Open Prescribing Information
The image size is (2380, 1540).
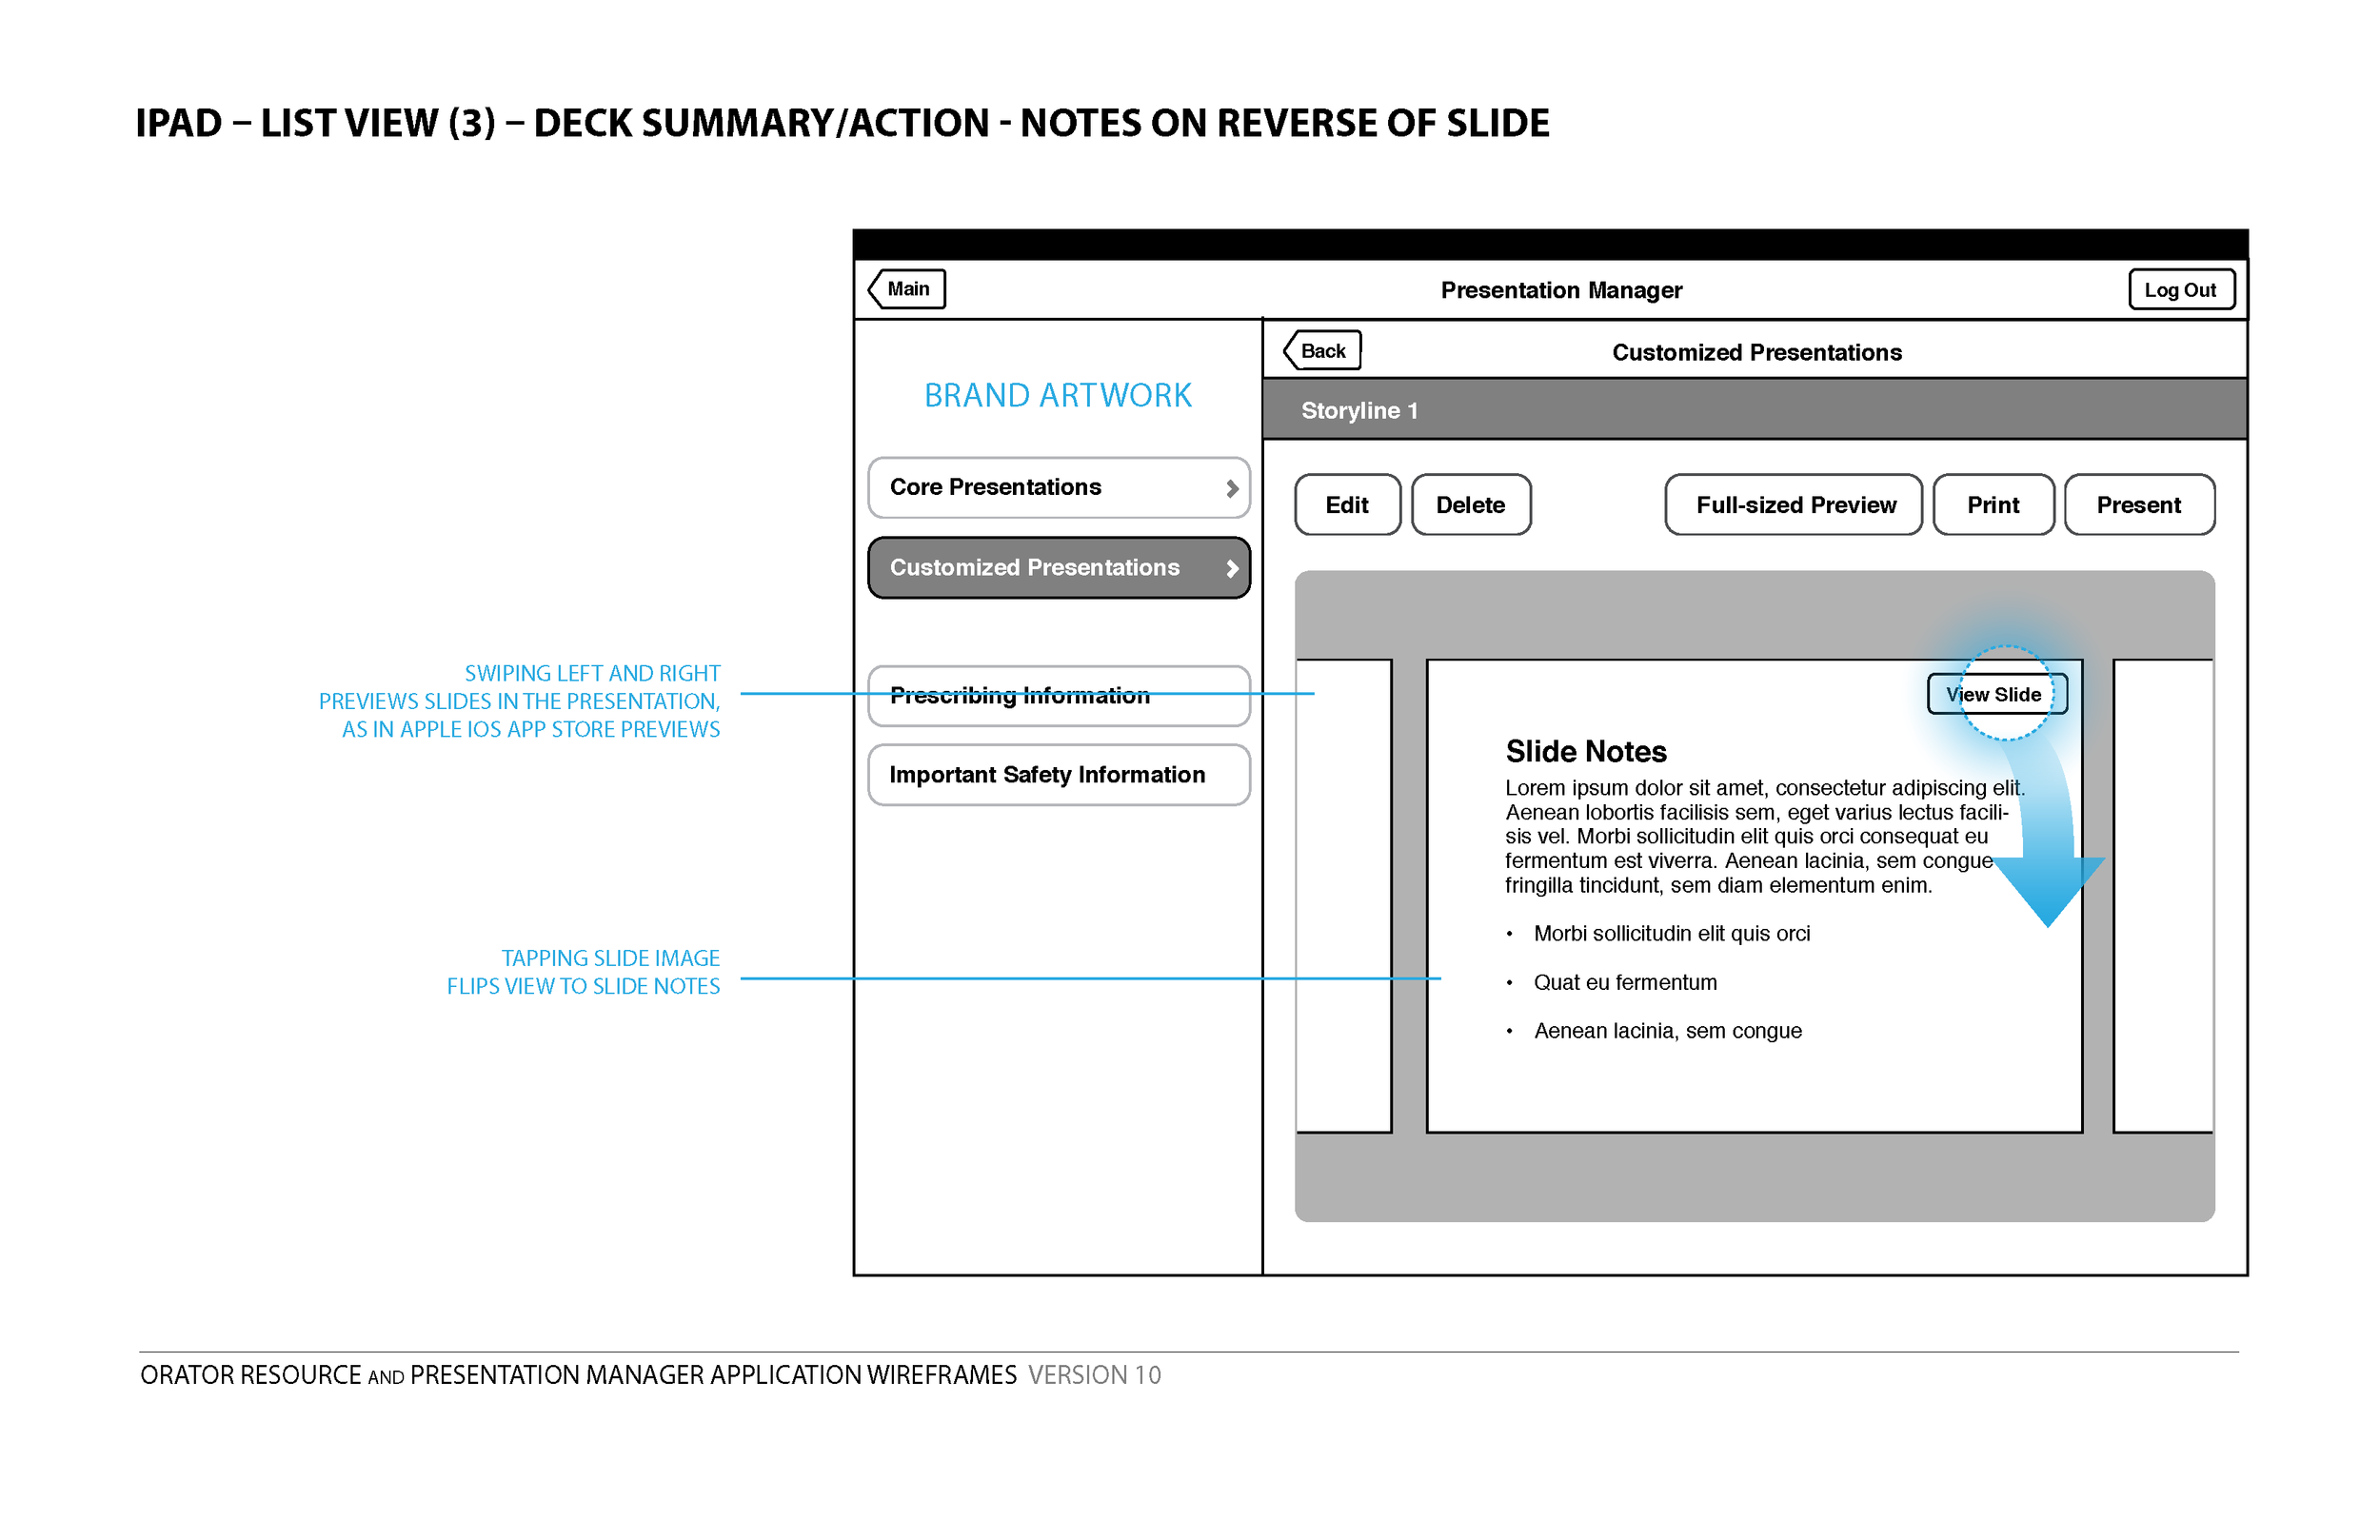(1059, 696)
